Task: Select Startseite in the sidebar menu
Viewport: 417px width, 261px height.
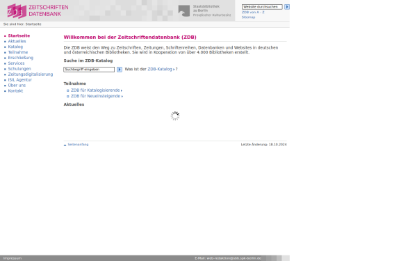Action: click(x=19, y=35)
